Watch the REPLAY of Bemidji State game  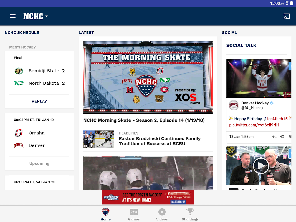[39, 101]
